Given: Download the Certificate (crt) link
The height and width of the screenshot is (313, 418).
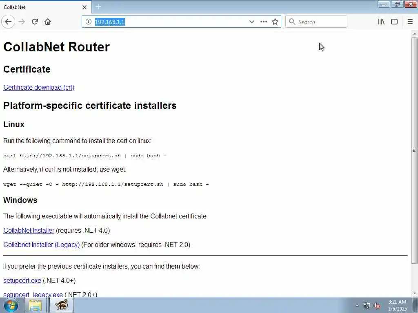Looking at the screenshot, I should [39, 87].
